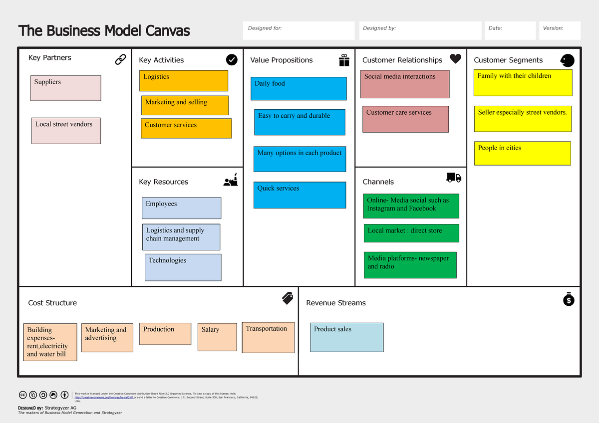Select the Online Instagram and Facebook note
The image size is (599, 423).
[x=411, y=206]
